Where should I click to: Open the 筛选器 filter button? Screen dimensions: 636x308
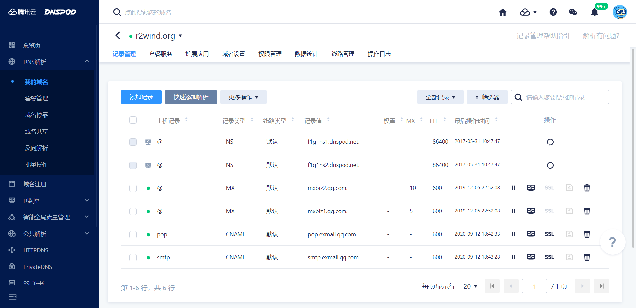coord(487,97)
